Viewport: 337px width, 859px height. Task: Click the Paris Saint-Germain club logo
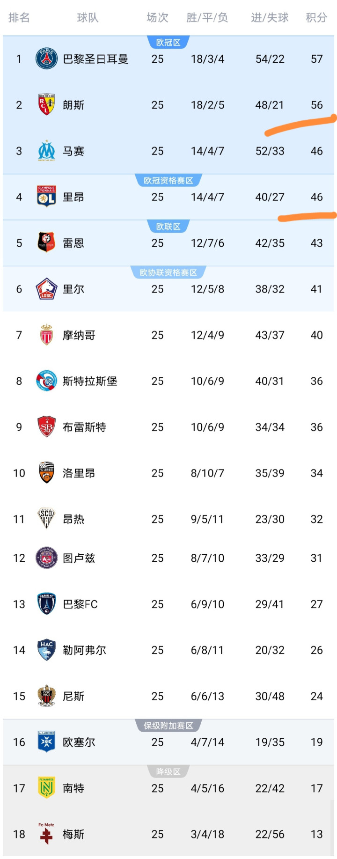click(46, 59)
